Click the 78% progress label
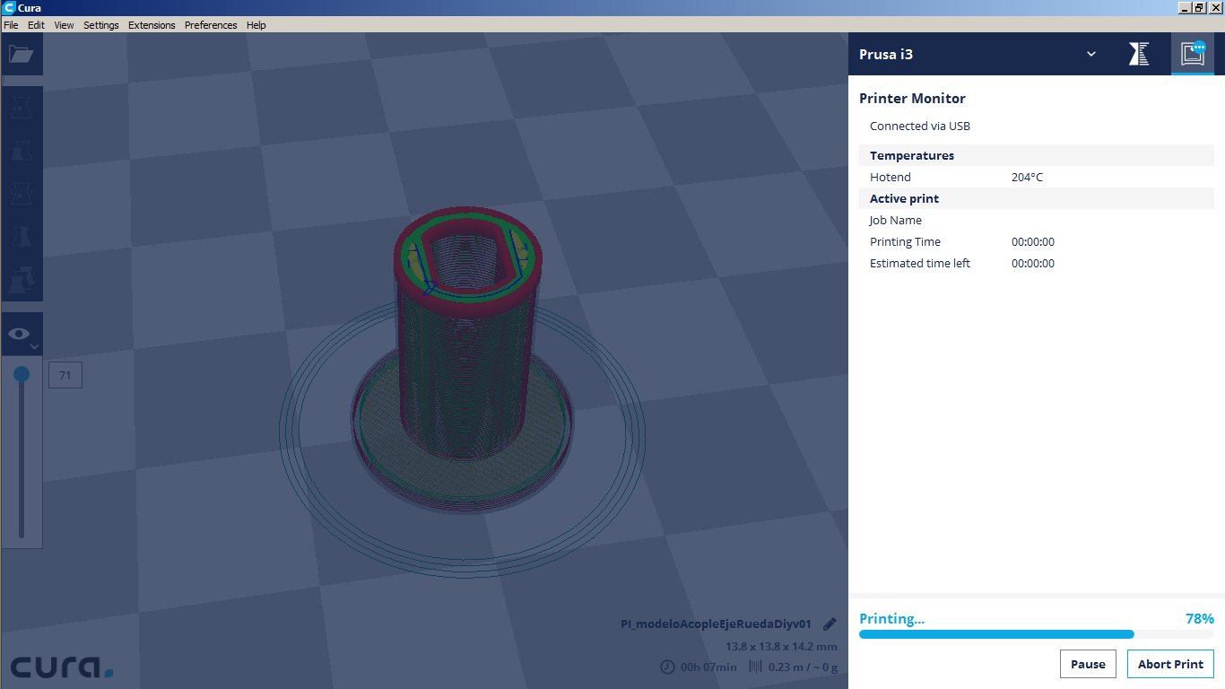The height and width of the screenshot is (689, 1225). [1200, 618]
